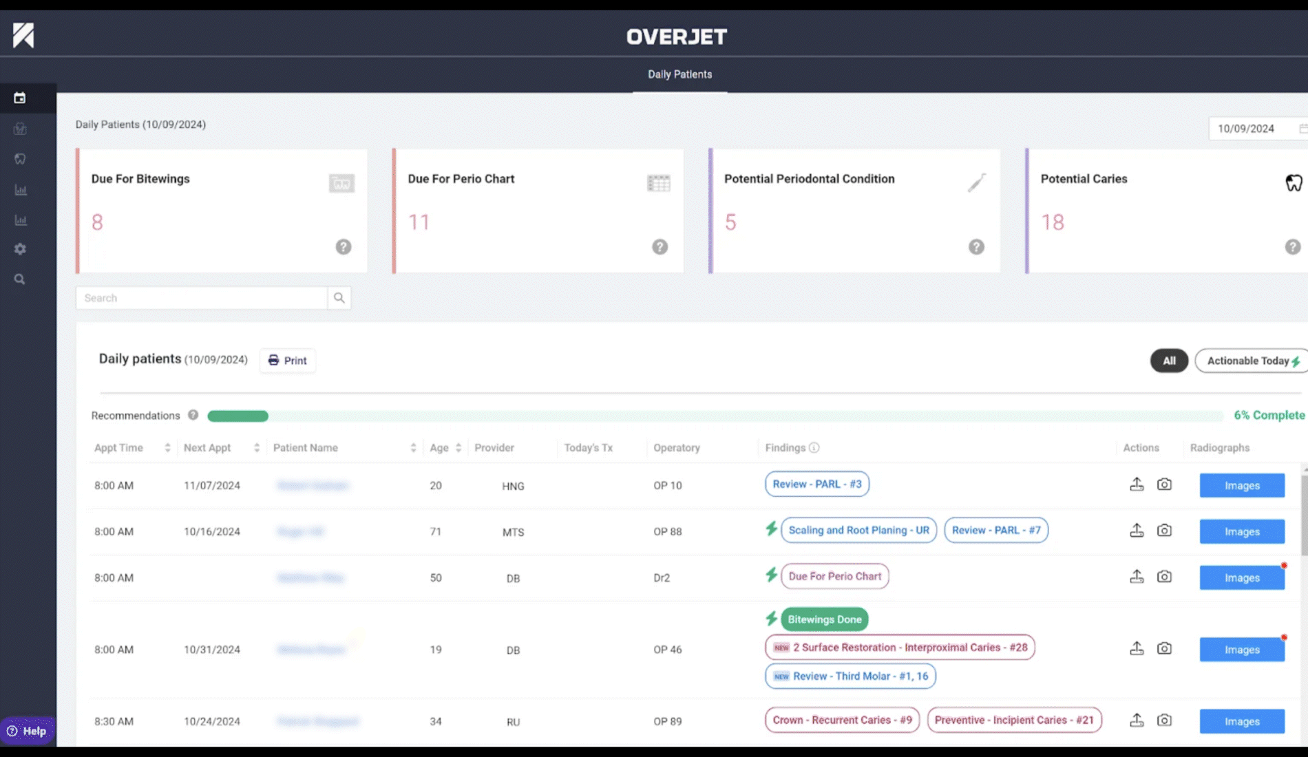Click upload icon for 8:00 AM HNG patient
Viewport: 1308px width, 757px height.
pos(1137,484)
